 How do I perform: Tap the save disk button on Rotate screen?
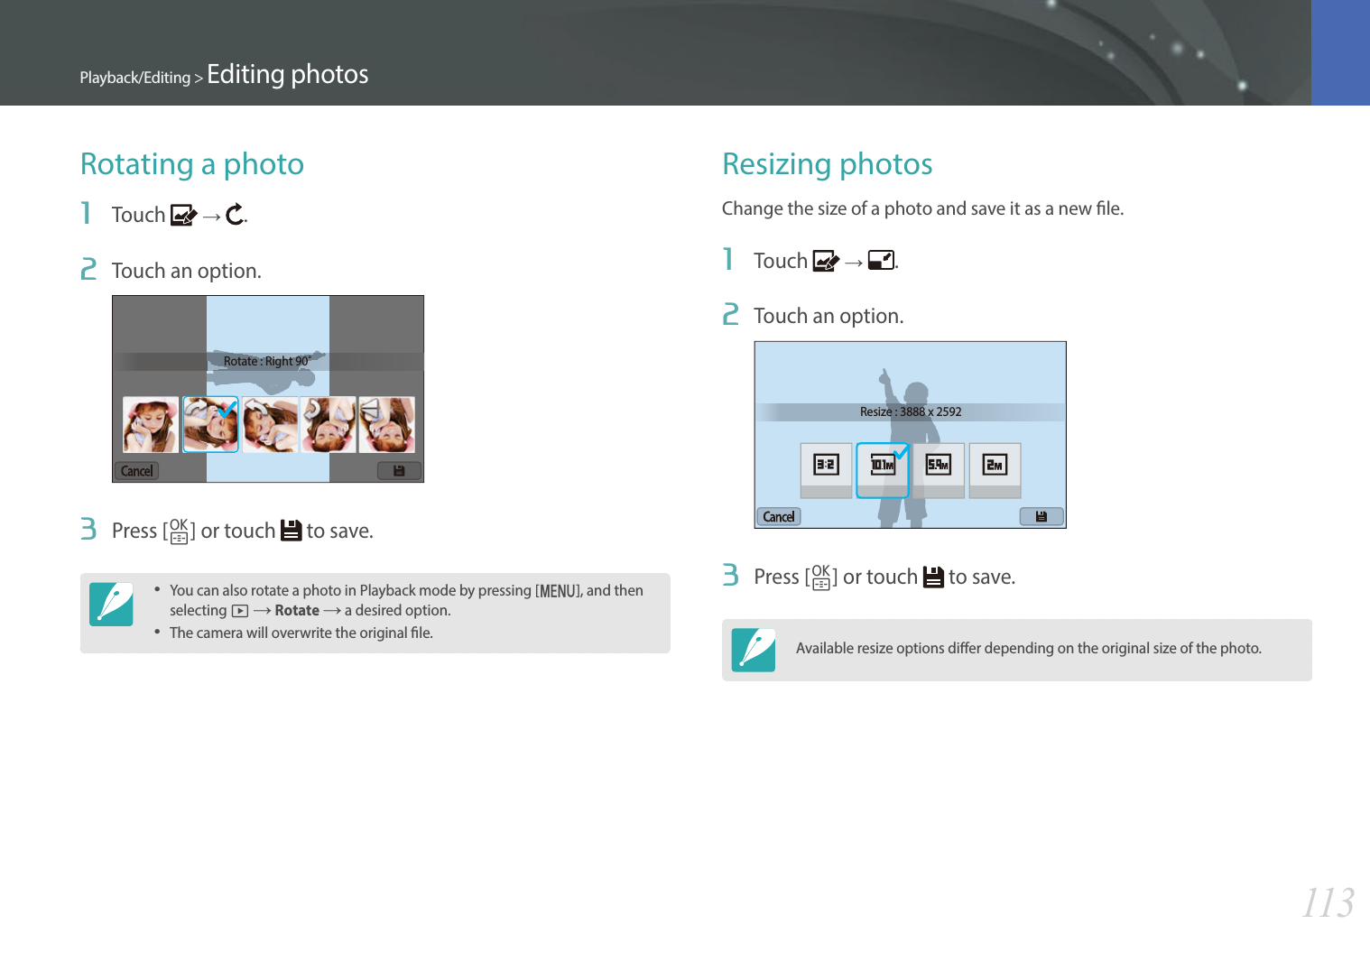pyautogui.click(x=399, y=471)
